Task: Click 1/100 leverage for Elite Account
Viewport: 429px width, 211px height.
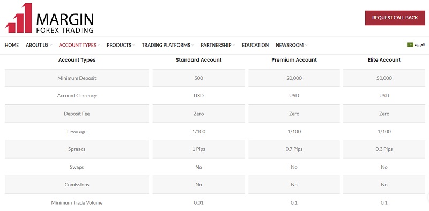Action: tap(384, 132)
